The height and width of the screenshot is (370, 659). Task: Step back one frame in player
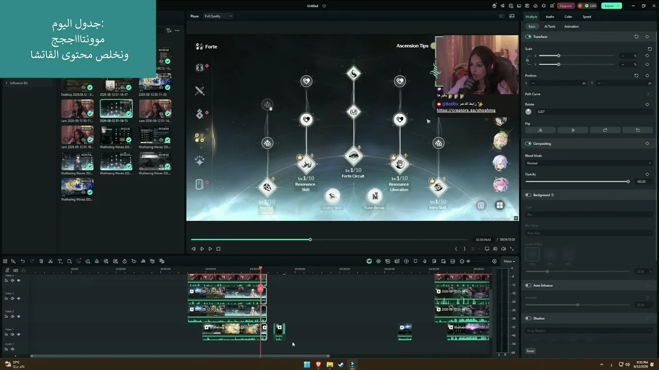[194, 249]
